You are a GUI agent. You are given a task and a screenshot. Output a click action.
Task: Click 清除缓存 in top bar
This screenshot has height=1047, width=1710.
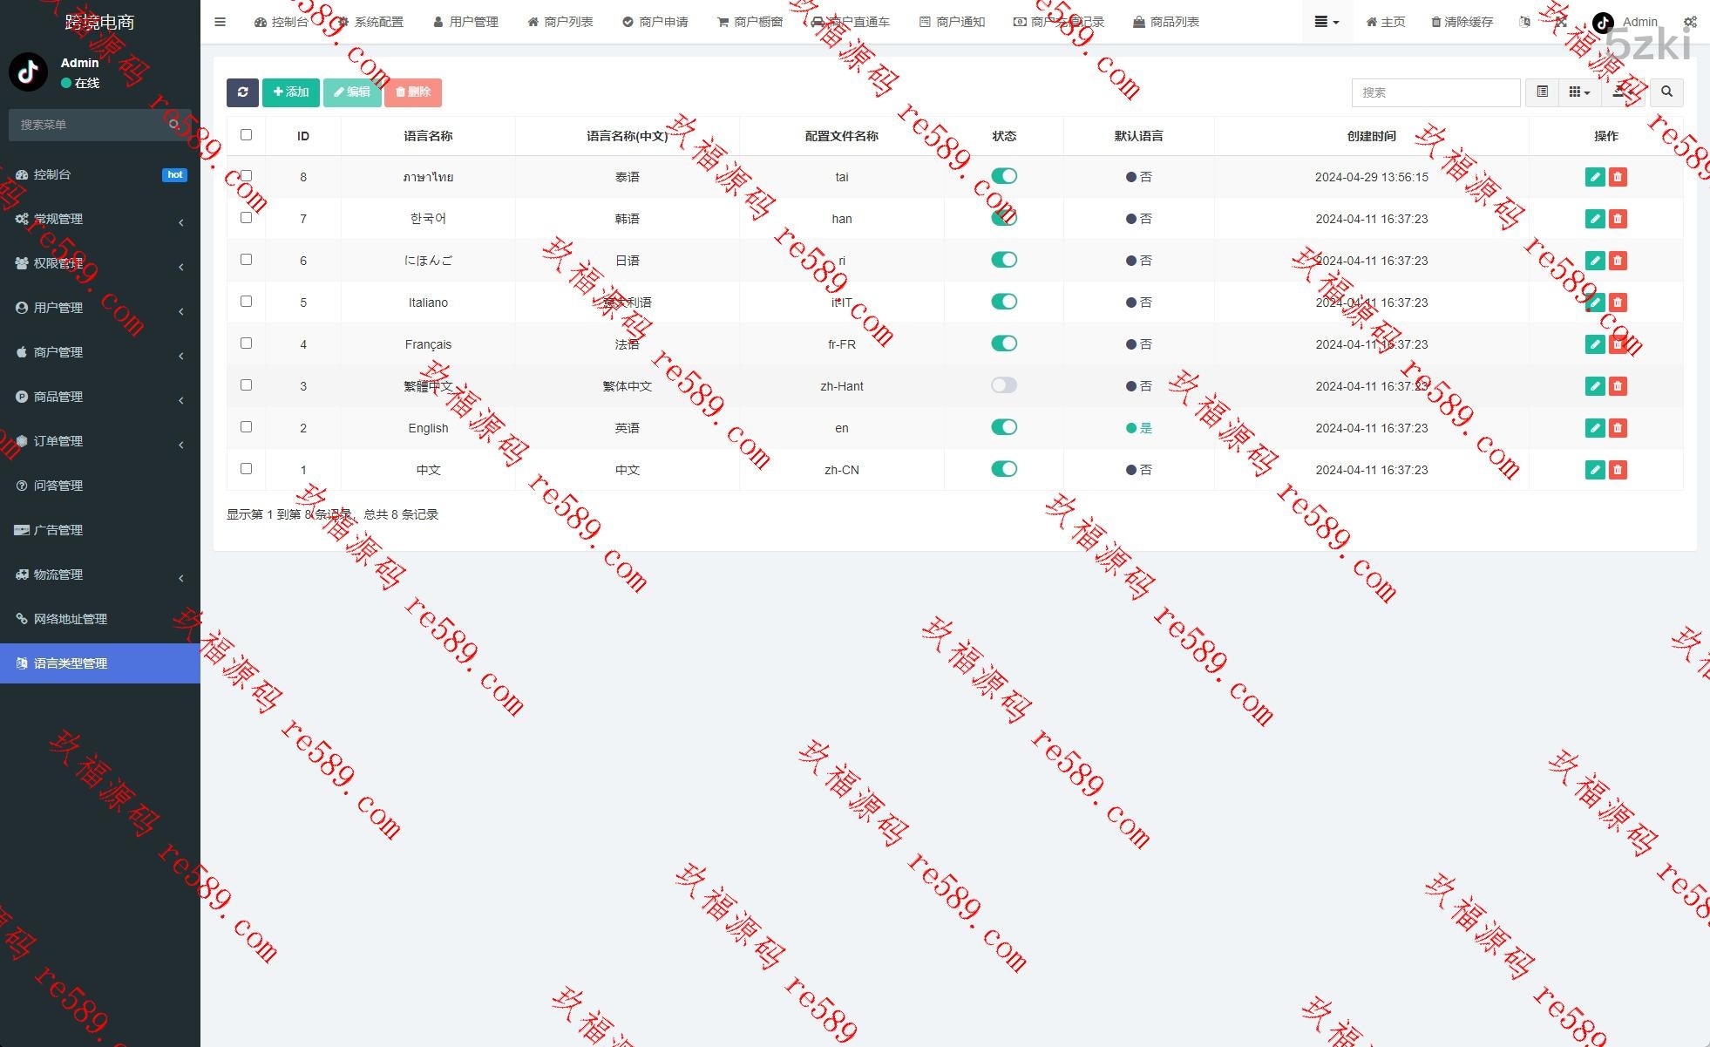click(1462, 22)
